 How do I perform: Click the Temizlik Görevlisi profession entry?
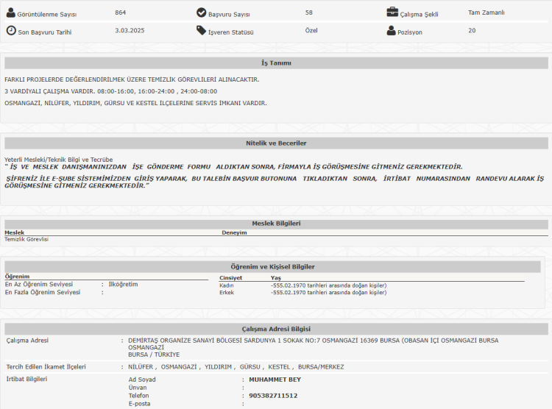click(26, 239)
